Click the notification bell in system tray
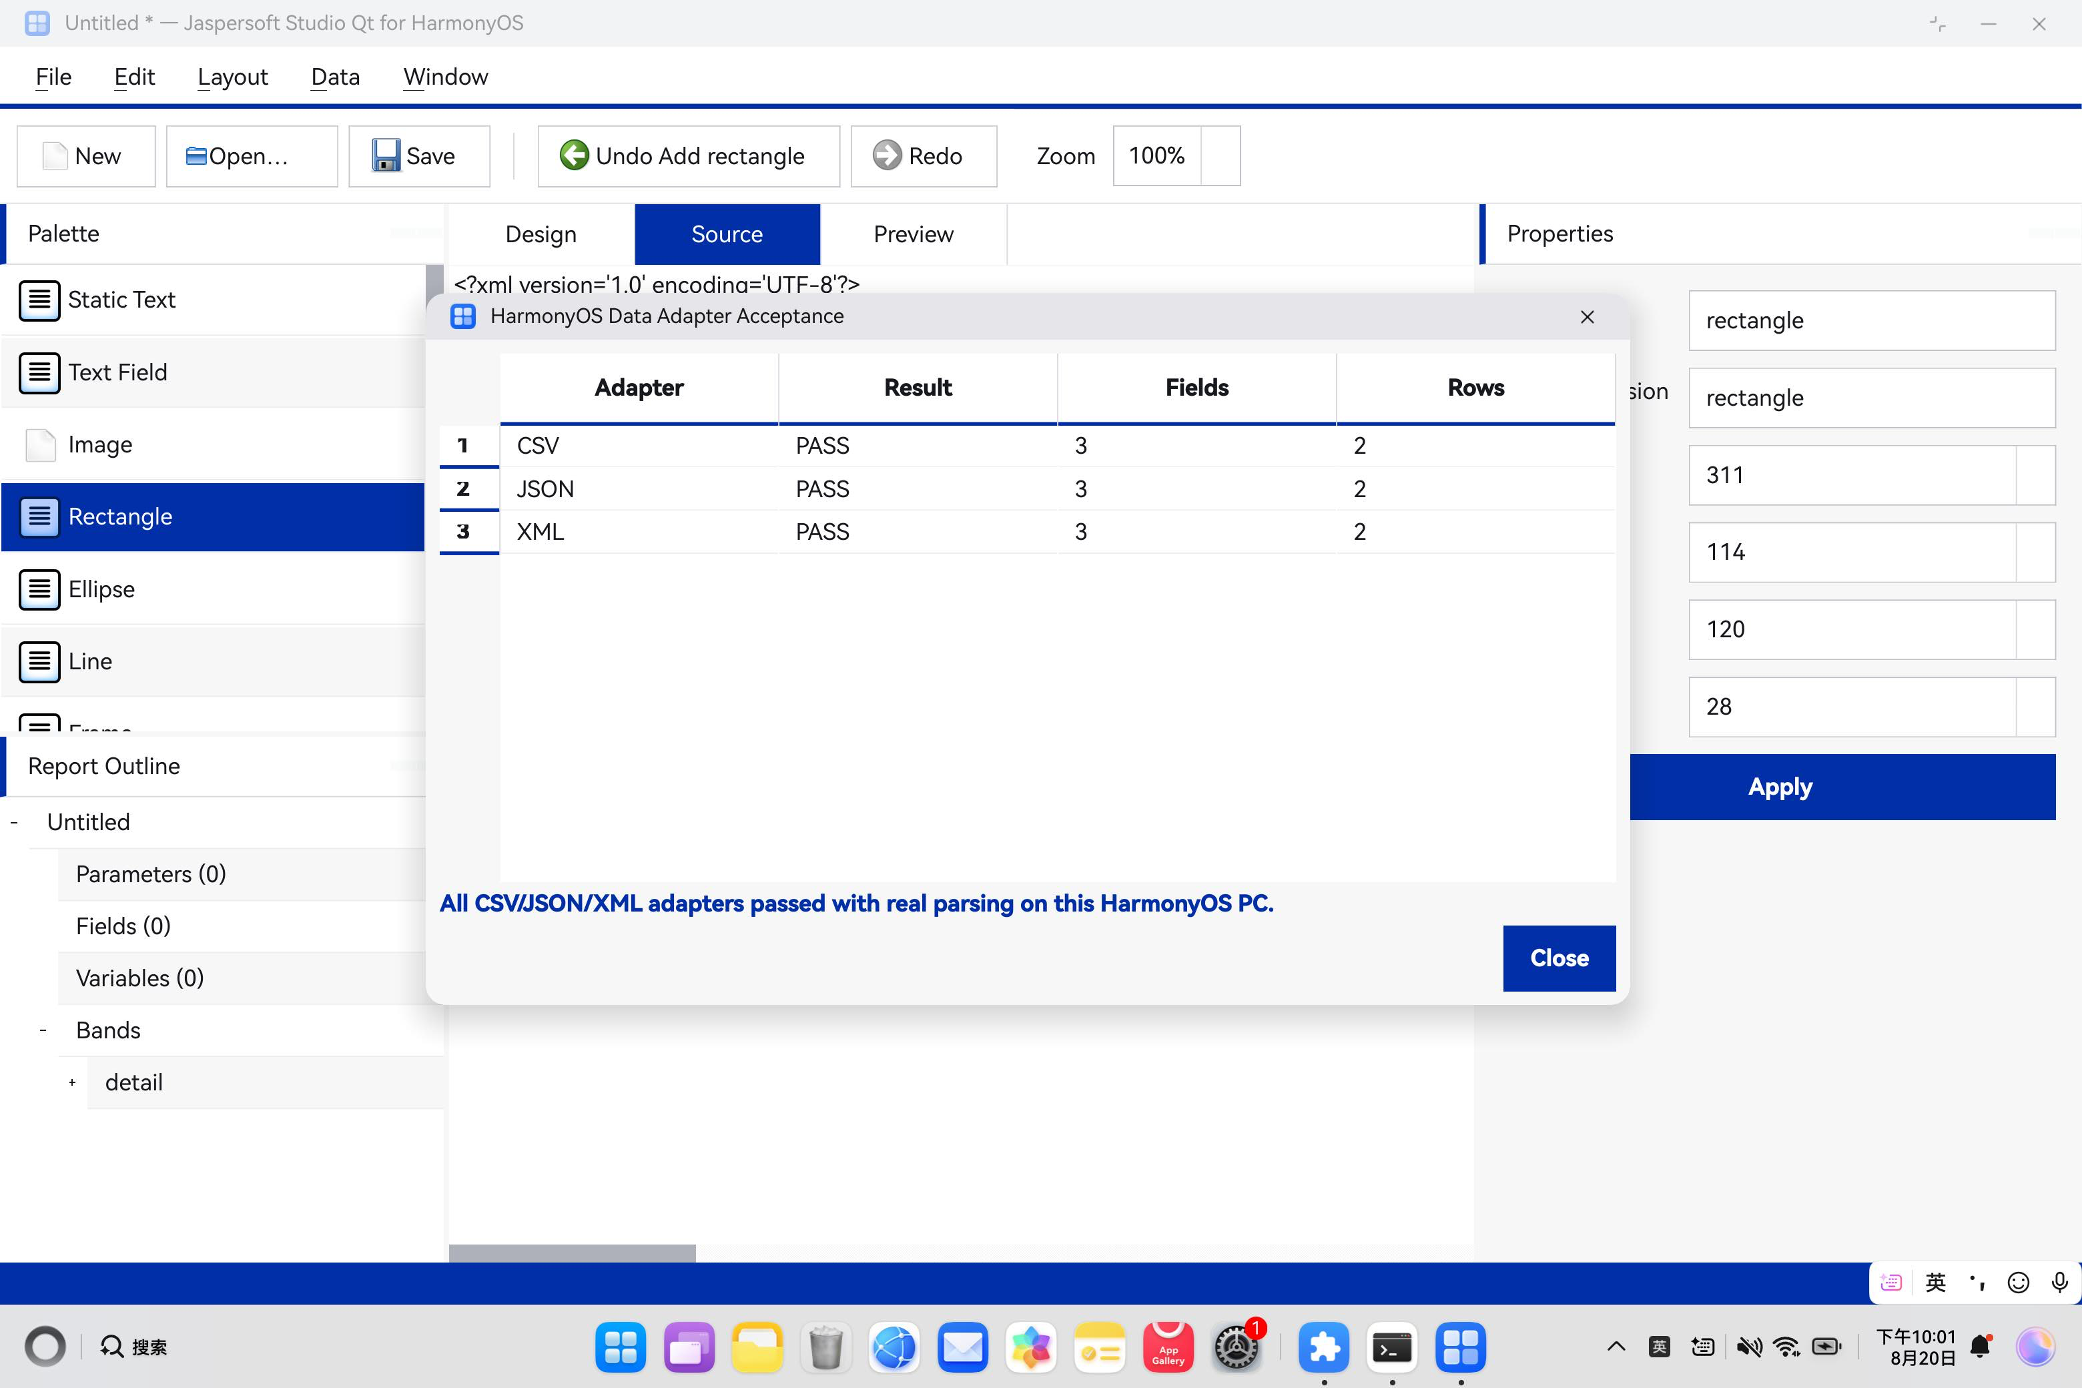Viewport: 2082px width, 1388px height. [x=1981, y=1347]
